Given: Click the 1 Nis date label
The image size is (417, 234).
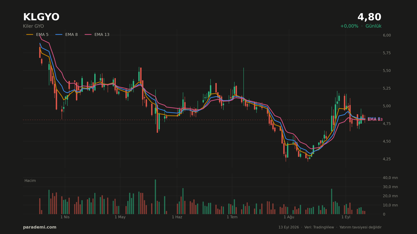Looking at the screenshot, I should [x=65, y=217].
